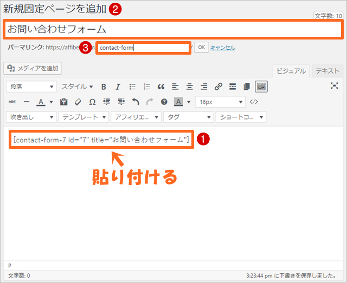Toggle bold formatting in the editor toolbar
The image size is (347, 283).
click(103, 87)
